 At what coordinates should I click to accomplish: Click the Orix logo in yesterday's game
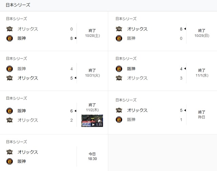119,110
